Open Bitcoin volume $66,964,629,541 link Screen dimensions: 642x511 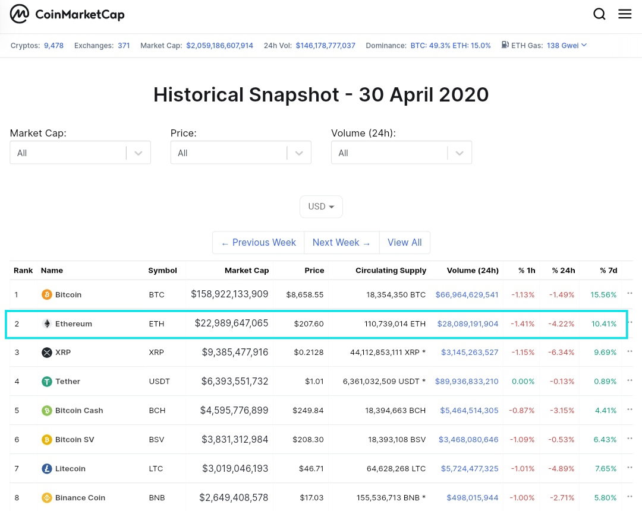pyautogui.click(x=467, y=295)
